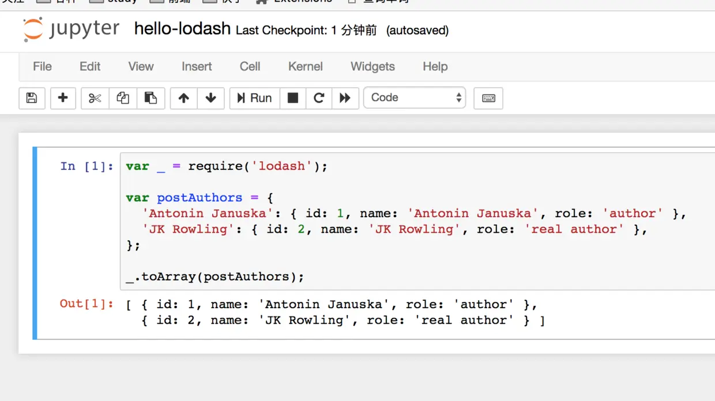The width and height of the screenshot is (715, 401).
Task: Restart the kernel with the refresh icon
Action: pyautogui.click(x=319, y=98)
